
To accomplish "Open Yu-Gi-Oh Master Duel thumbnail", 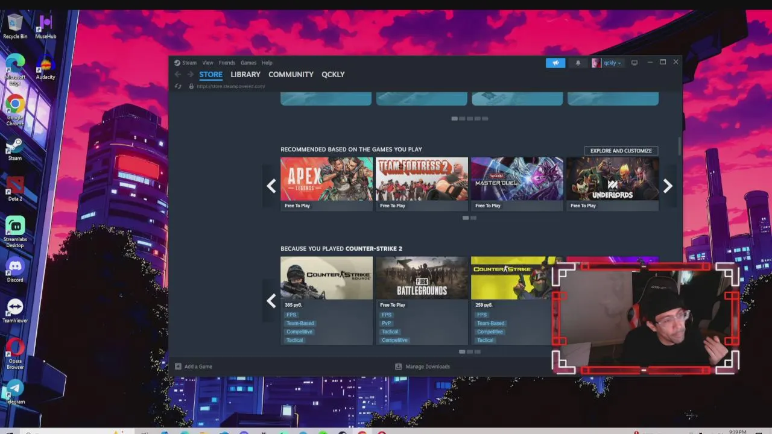I will tap(517, 178).
